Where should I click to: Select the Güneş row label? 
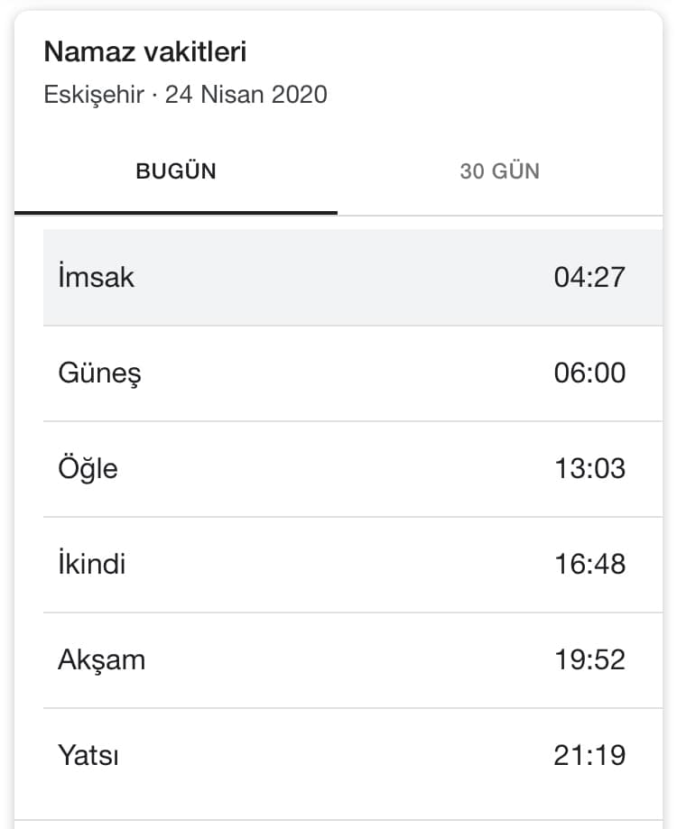pos(99,373)
